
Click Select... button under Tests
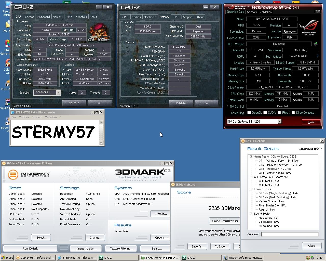41,238
